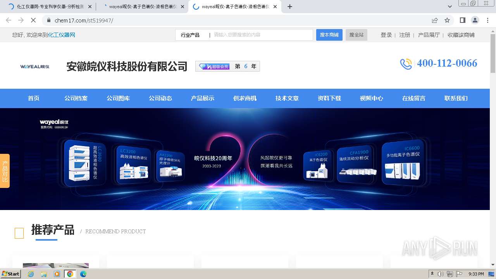The image size is (496, 279).
Task: Select the 推荐产品 section heading
Action: coord(53,230)
